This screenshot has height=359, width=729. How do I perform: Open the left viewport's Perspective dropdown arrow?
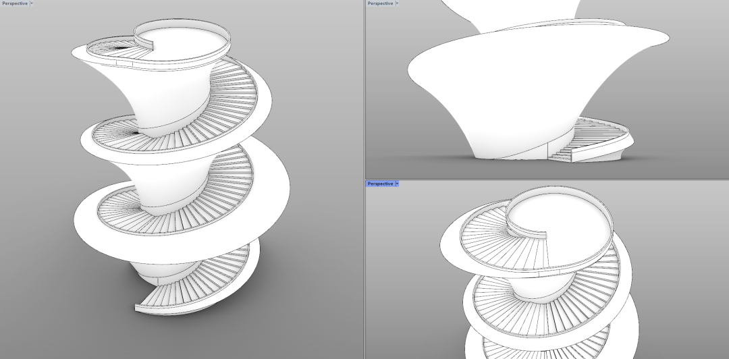pos(32,3)
